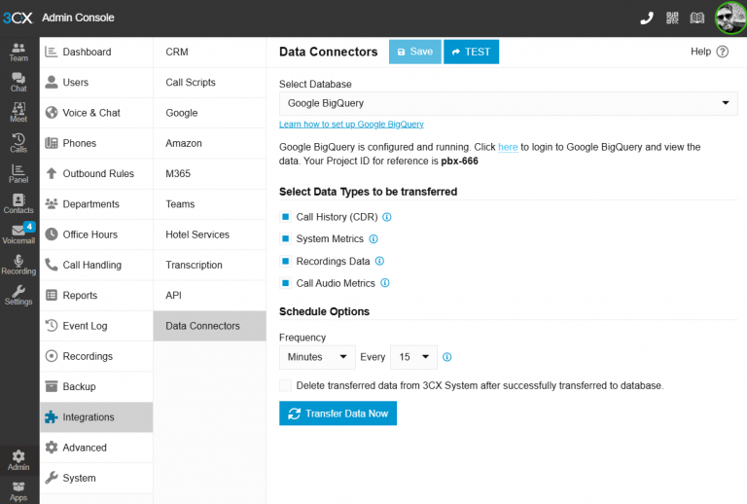This screenshot has height=504, width=747.
Task: Open the Contacts sidebar icon
Action: 18,204
